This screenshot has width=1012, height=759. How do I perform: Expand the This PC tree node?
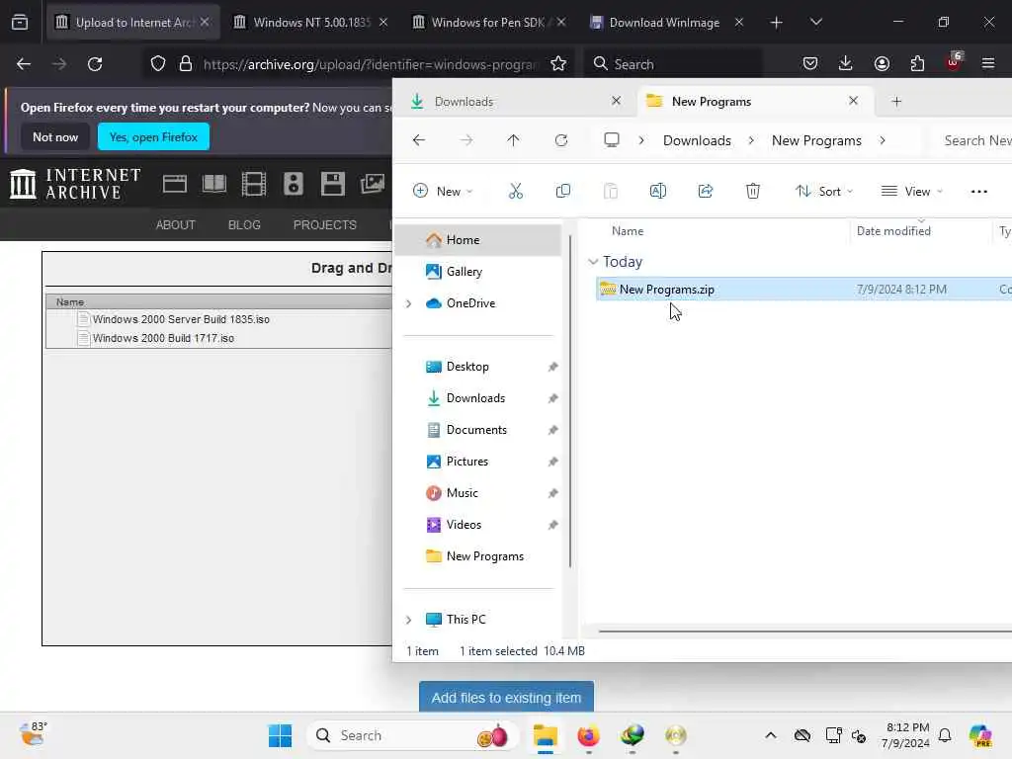[408, 620]
